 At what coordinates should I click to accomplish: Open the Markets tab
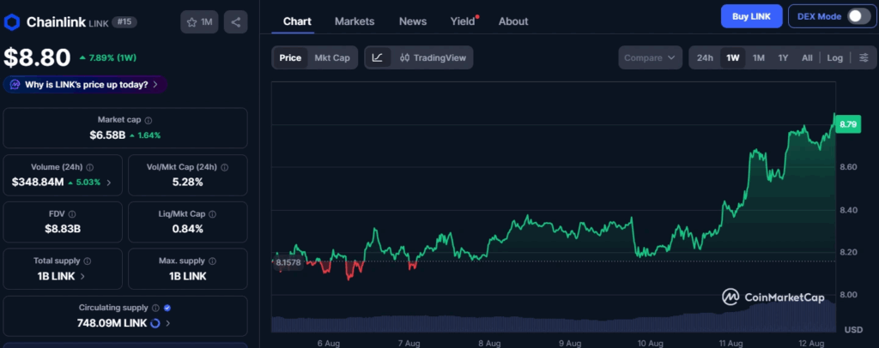(x=355, y=21)
